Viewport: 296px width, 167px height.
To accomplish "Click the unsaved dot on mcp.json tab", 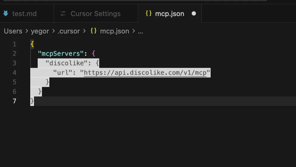I will pos(194,14).
